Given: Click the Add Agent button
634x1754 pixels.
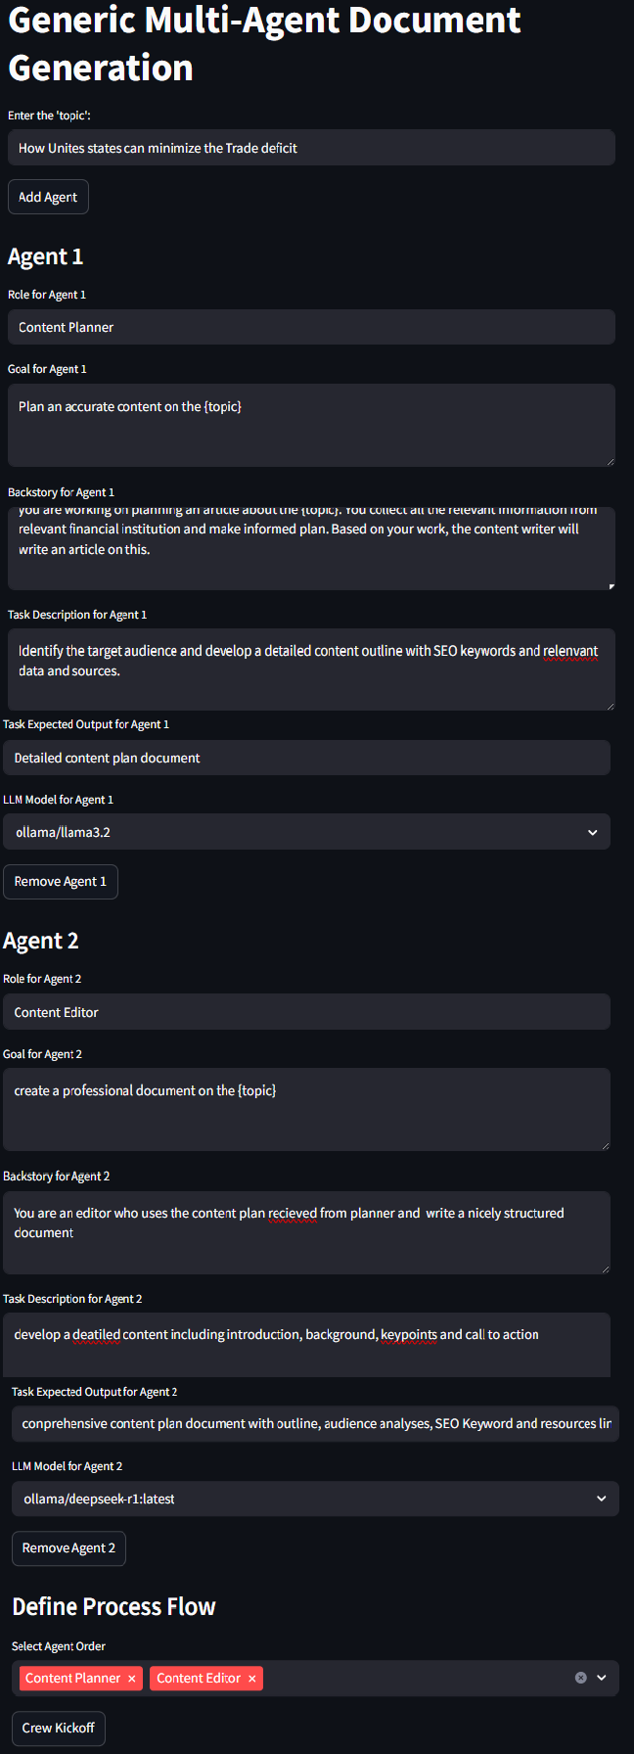Looking at the screenshot, I should (x=48, y=197).
